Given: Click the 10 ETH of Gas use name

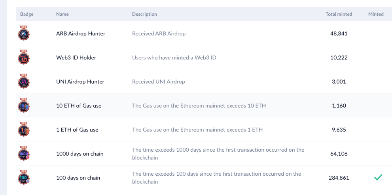Looking at the screenshot, I should click(x=79, y=106).
